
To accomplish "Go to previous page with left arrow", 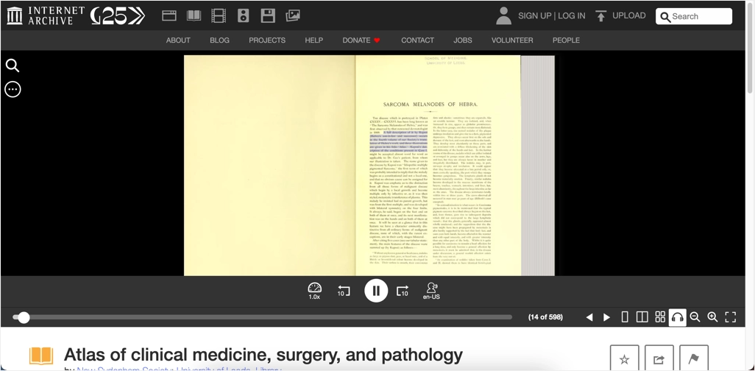I will (x=589, y=317).
